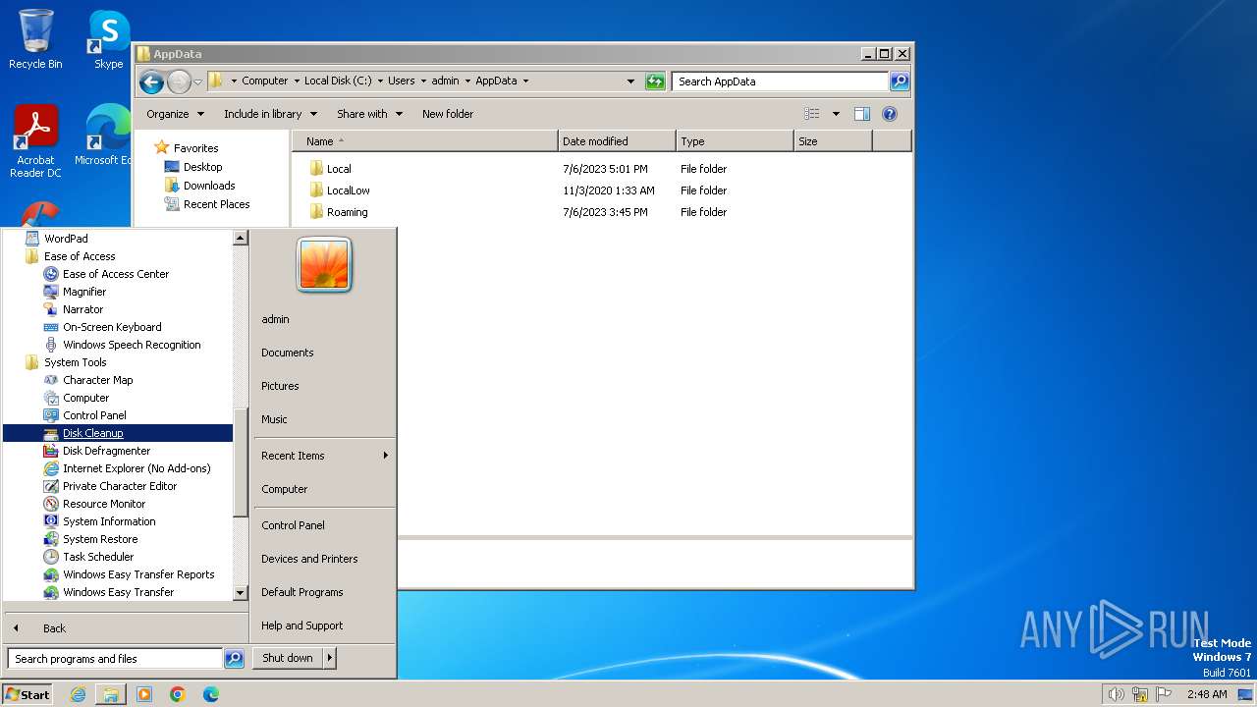Select the Roaming folder
The image size is (1257, 707).
tap(347, 212)
